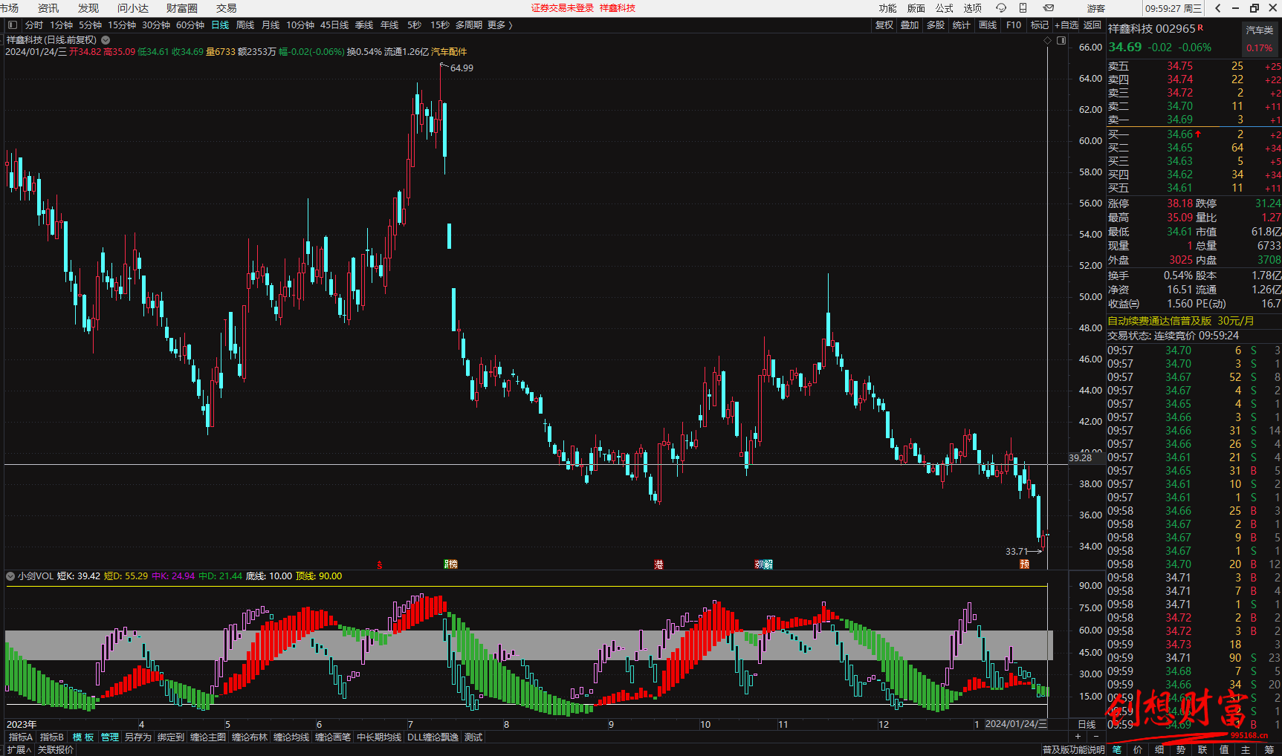
Task: Click the red R margin-trading badge
Action: point(1200,27)
